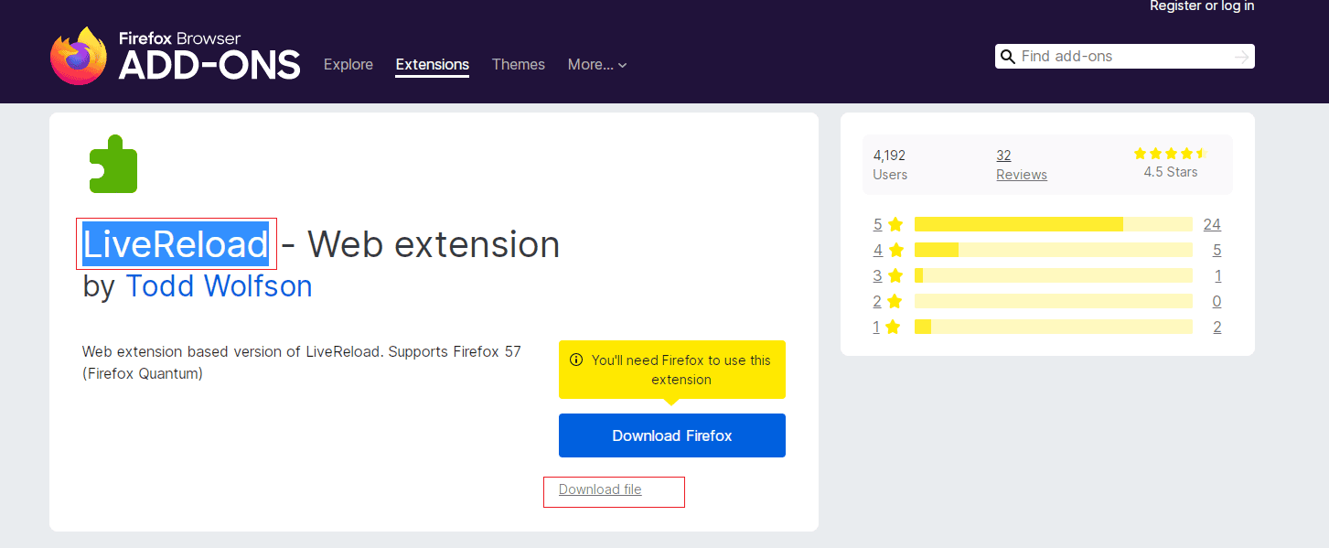The image size is (1329, 548).
Task: Open the More... dropdown menu
Action: tap(596, 65)
